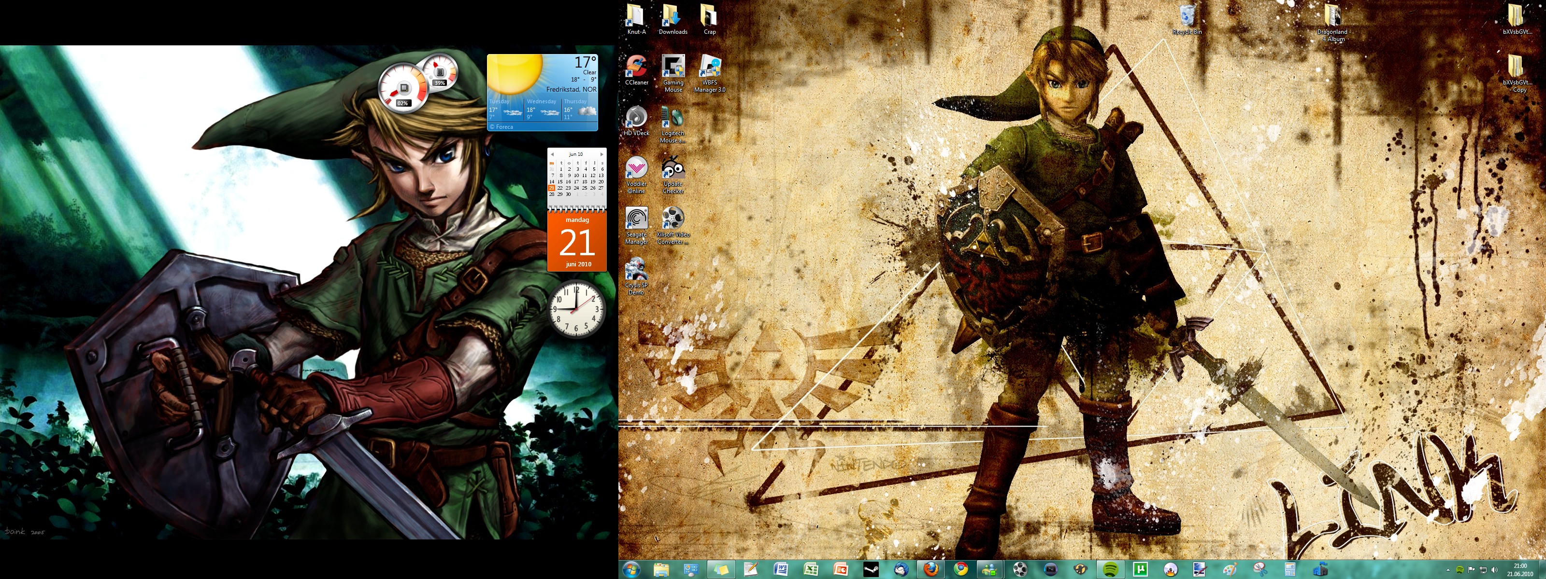This screenshot has width=1546, height=579.
Task: Open the Downloads folder shortcut
Action: [x=673, y=19]
